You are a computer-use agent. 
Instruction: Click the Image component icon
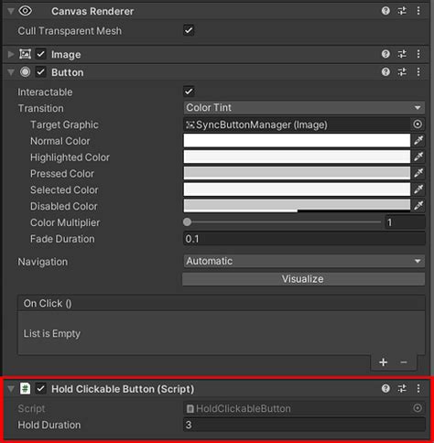click(x=25, y=54)
